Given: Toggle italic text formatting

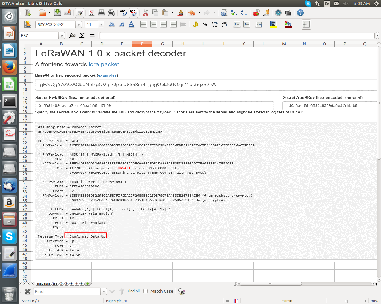Looking at the screenshot, I should 121,24.
